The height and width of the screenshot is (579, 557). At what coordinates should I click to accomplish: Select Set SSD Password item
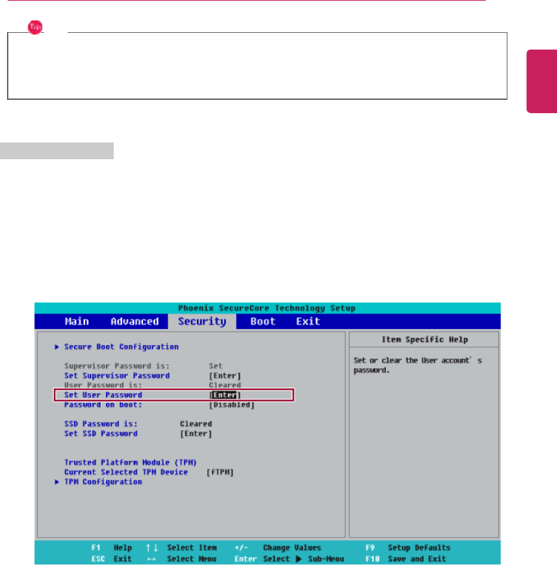pos(101,434)
